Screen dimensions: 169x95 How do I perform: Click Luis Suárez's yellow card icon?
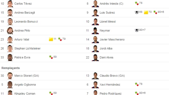click(x=146, y=12)
